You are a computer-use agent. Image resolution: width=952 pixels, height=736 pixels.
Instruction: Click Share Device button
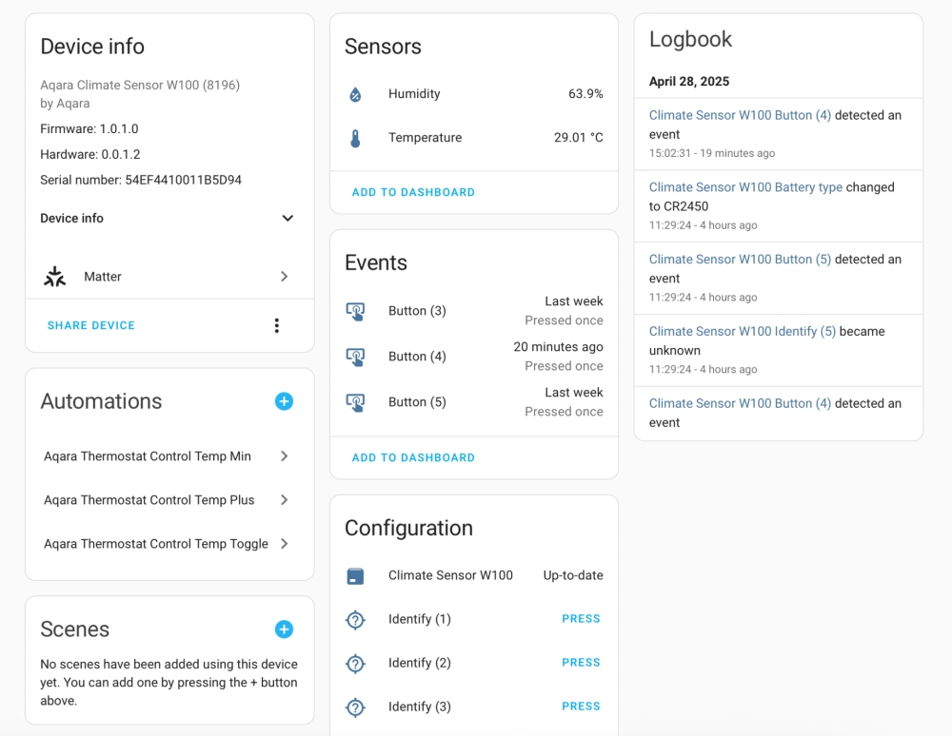(x=91, y=325)
